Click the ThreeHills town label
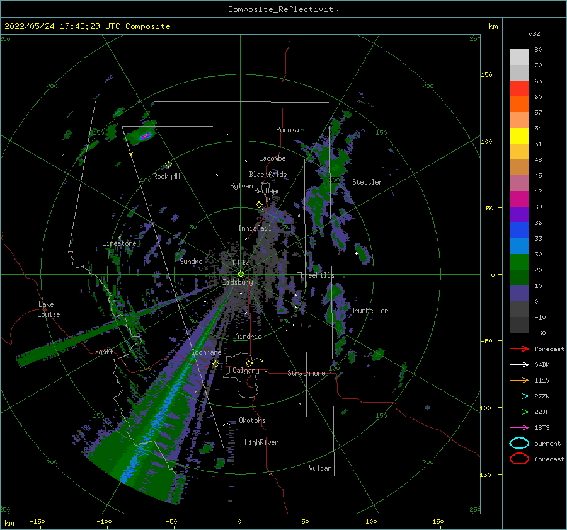Viewport: 567px width, 530px height. 316,275
